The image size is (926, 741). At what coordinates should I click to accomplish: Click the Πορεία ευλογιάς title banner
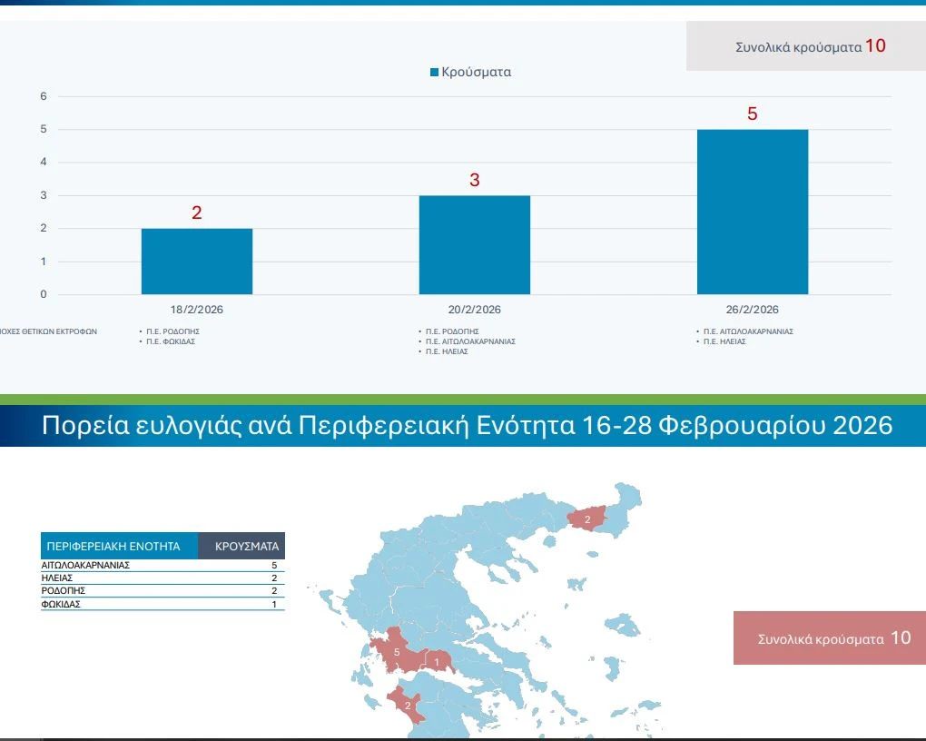tap(467, 426)
